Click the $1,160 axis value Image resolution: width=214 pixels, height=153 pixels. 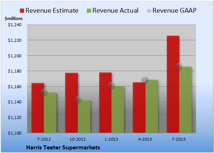[15, 87]
